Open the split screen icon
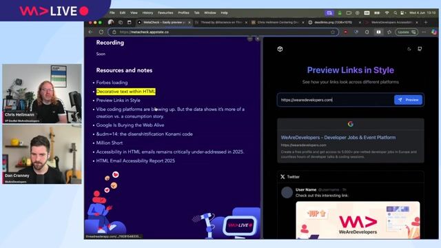 pos(378,32)
